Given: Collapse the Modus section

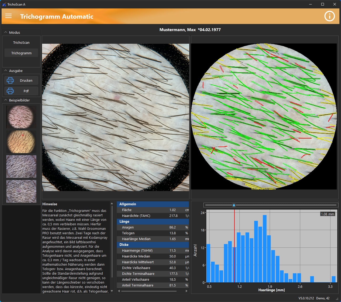Looking at the screenshot, I should (x=5, y=32).
